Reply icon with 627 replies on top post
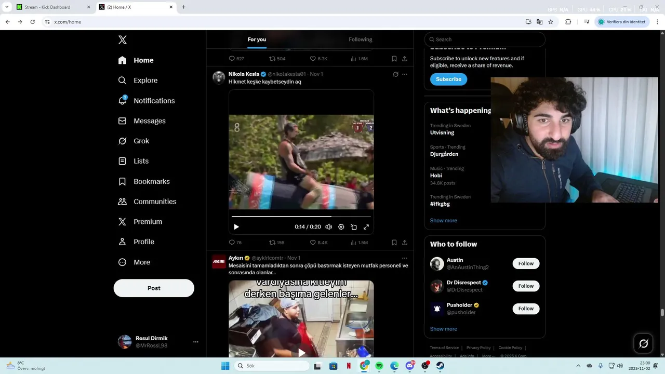 click(x=236, y=59)
